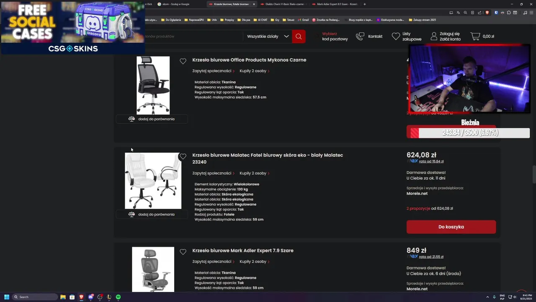Open Listy zakupowe heart icon
The height and width of the screenshot is (302, 536).
396,36
